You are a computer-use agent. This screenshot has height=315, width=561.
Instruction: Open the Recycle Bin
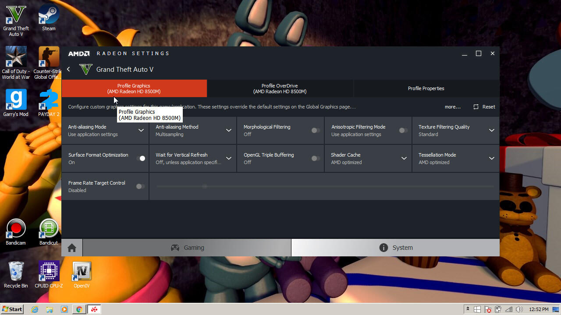(16, 275)
